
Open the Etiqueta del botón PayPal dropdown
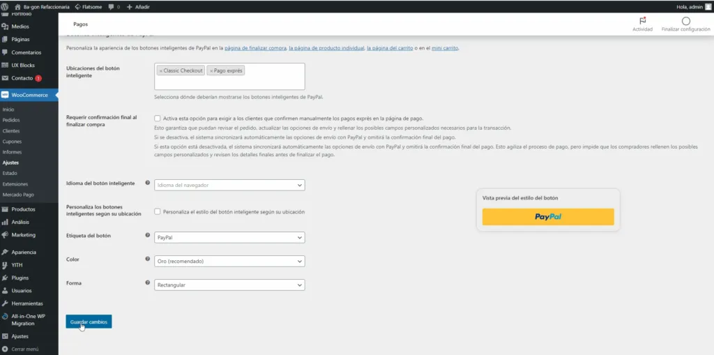click(229, 237)
